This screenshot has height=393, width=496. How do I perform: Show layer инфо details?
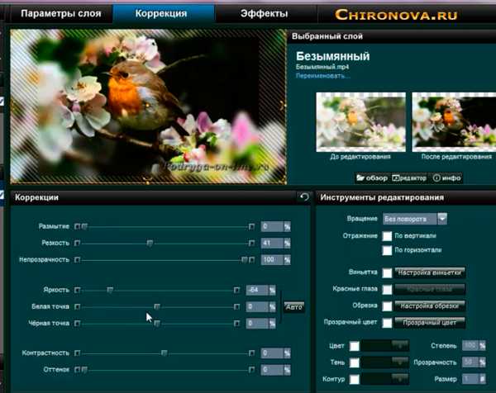446,178
